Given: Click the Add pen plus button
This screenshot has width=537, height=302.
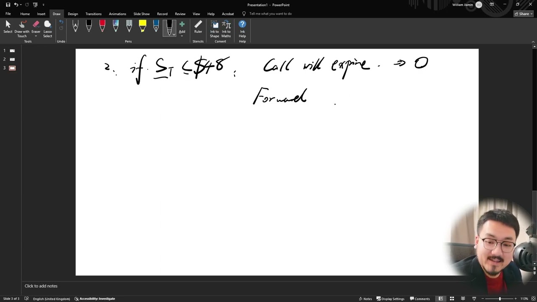Looking at the screenshot, I should tap(182, 27).
